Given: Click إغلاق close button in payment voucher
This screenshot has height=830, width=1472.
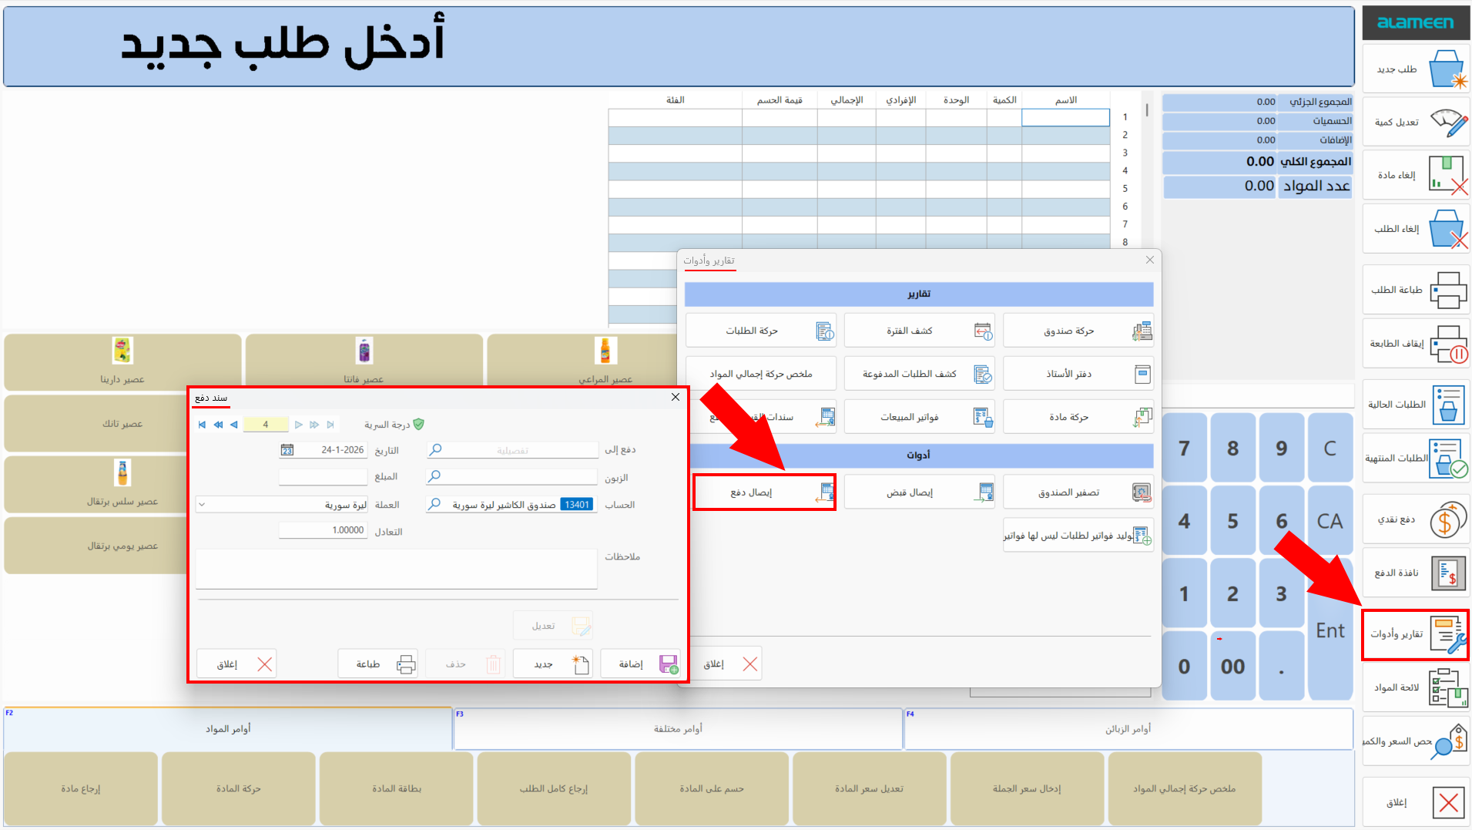Looking at the screenshot, I should (236, 664).
